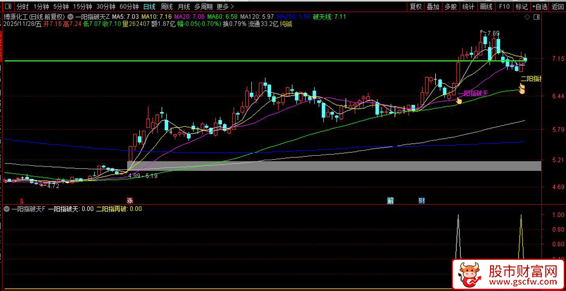Viewport: 566px width, 291px height.
Task: Click the yellow signal spike in sub-chart
Action: coord(521,237)
